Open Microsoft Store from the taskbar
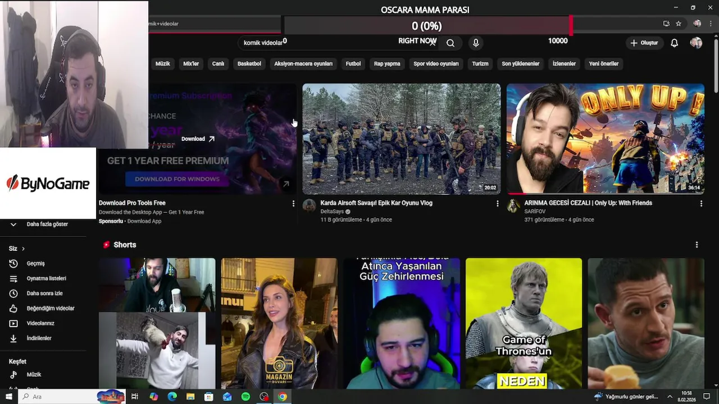Image resolution: width=719 pixels, height=404 pixels. pyautogui.click(x=208, y=397)
